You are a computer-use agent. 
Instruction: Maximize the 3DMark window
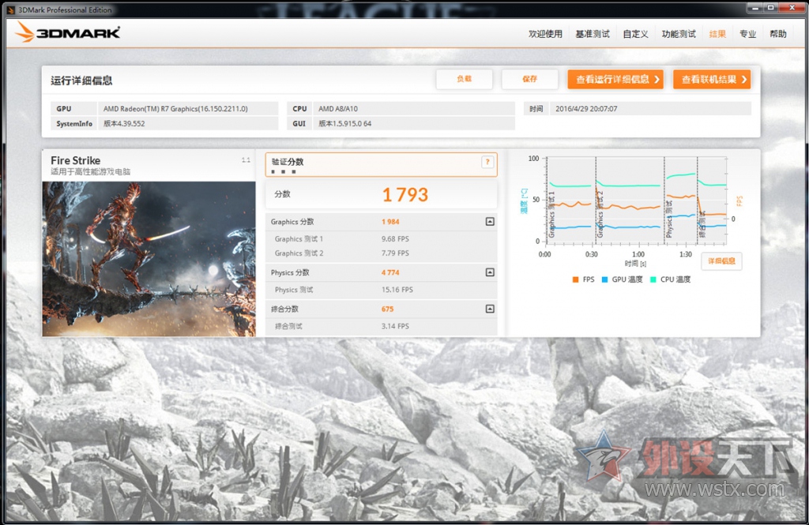(771, 8)
